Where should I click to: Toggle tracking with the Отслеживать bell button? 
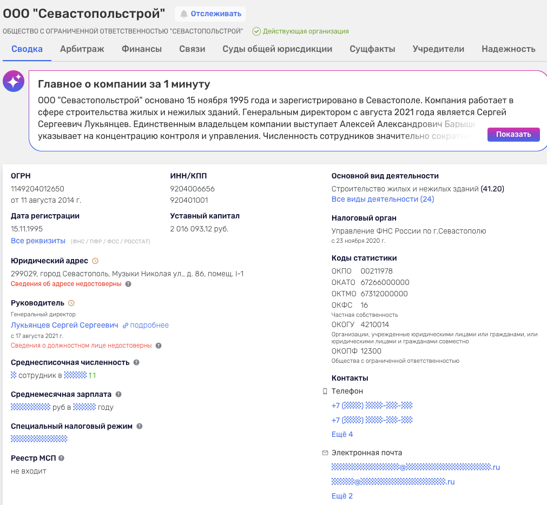coord(210,14)
